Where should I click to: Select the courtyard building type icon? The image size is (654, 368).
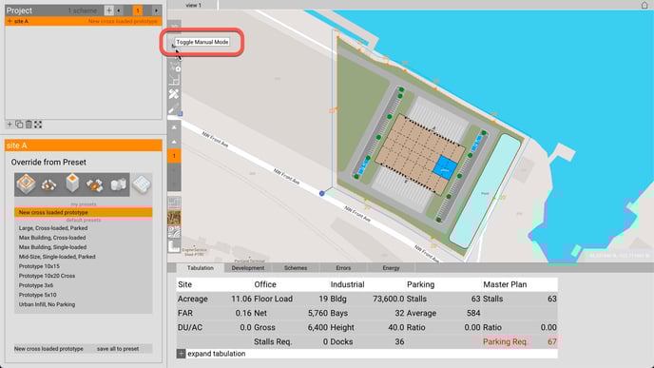point(26,184)
